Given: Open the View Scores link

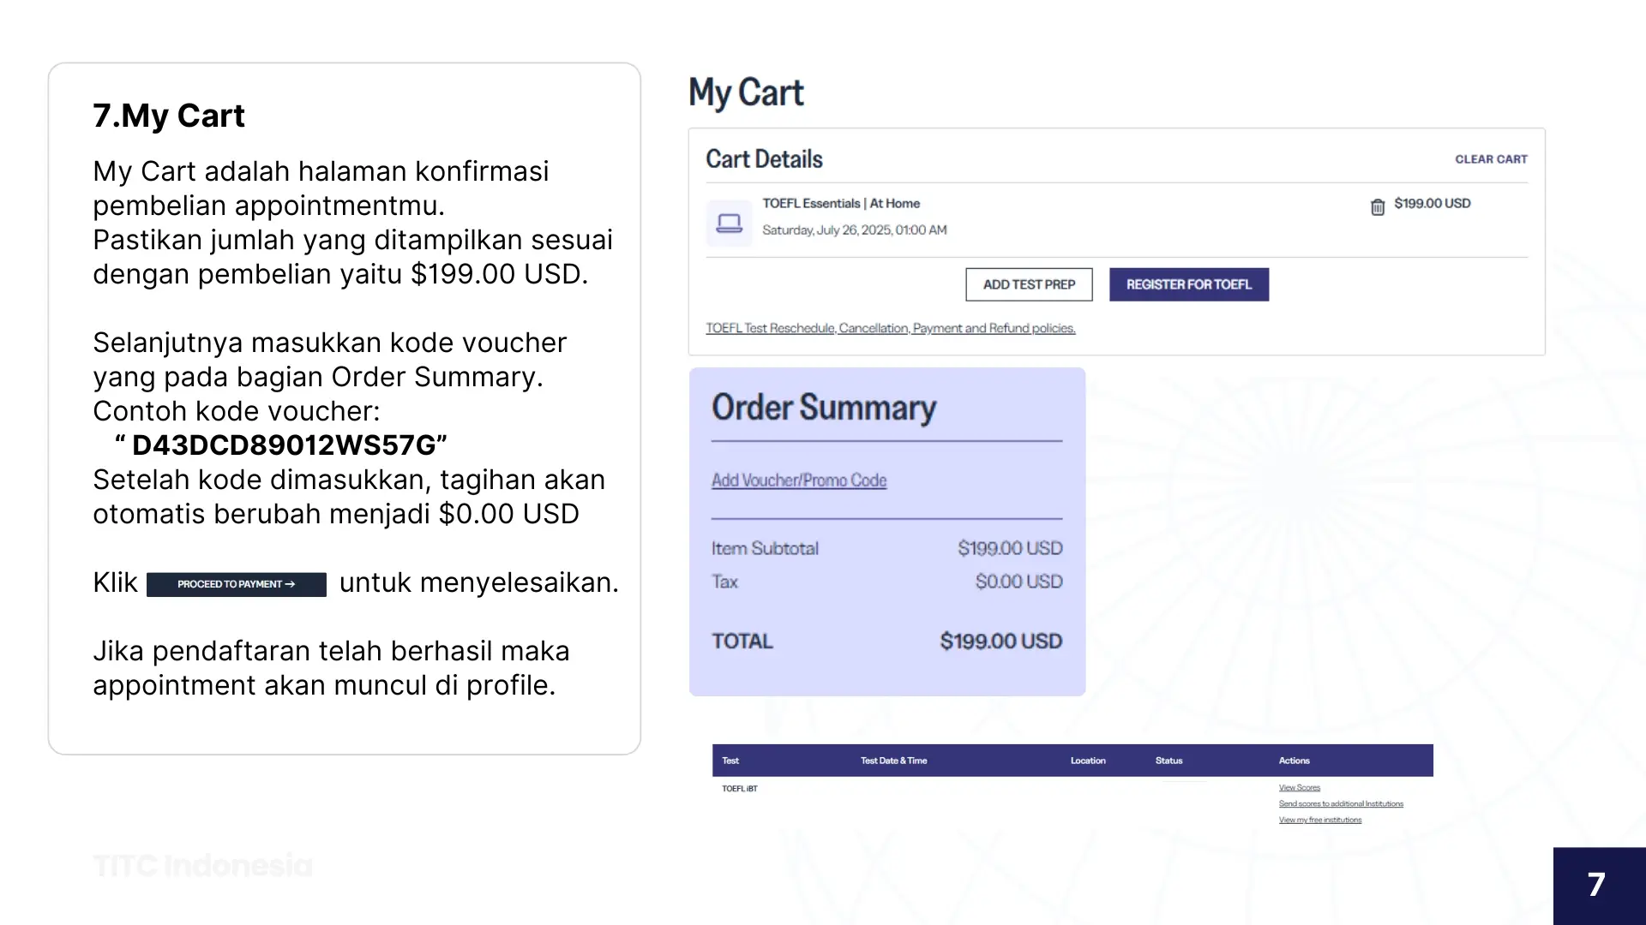Looking at the screenshot, I should 1300,788.
